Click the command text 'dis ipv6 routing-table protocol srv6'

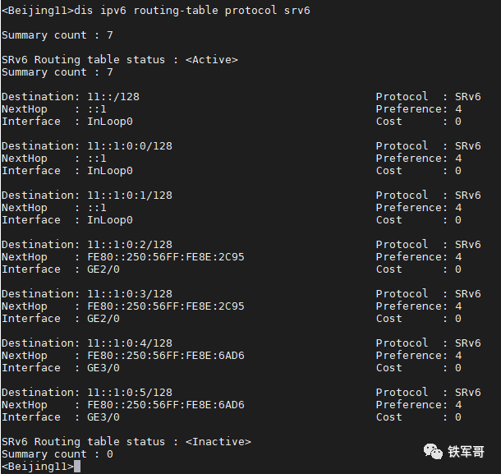click(x=192, y=11)
